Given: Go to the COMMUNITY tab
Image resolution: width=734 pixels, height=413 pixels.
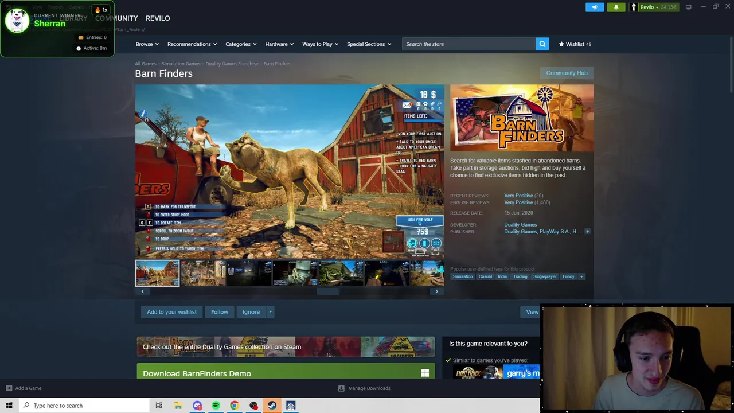Looking at the screenshot, I should click(116, 18).
